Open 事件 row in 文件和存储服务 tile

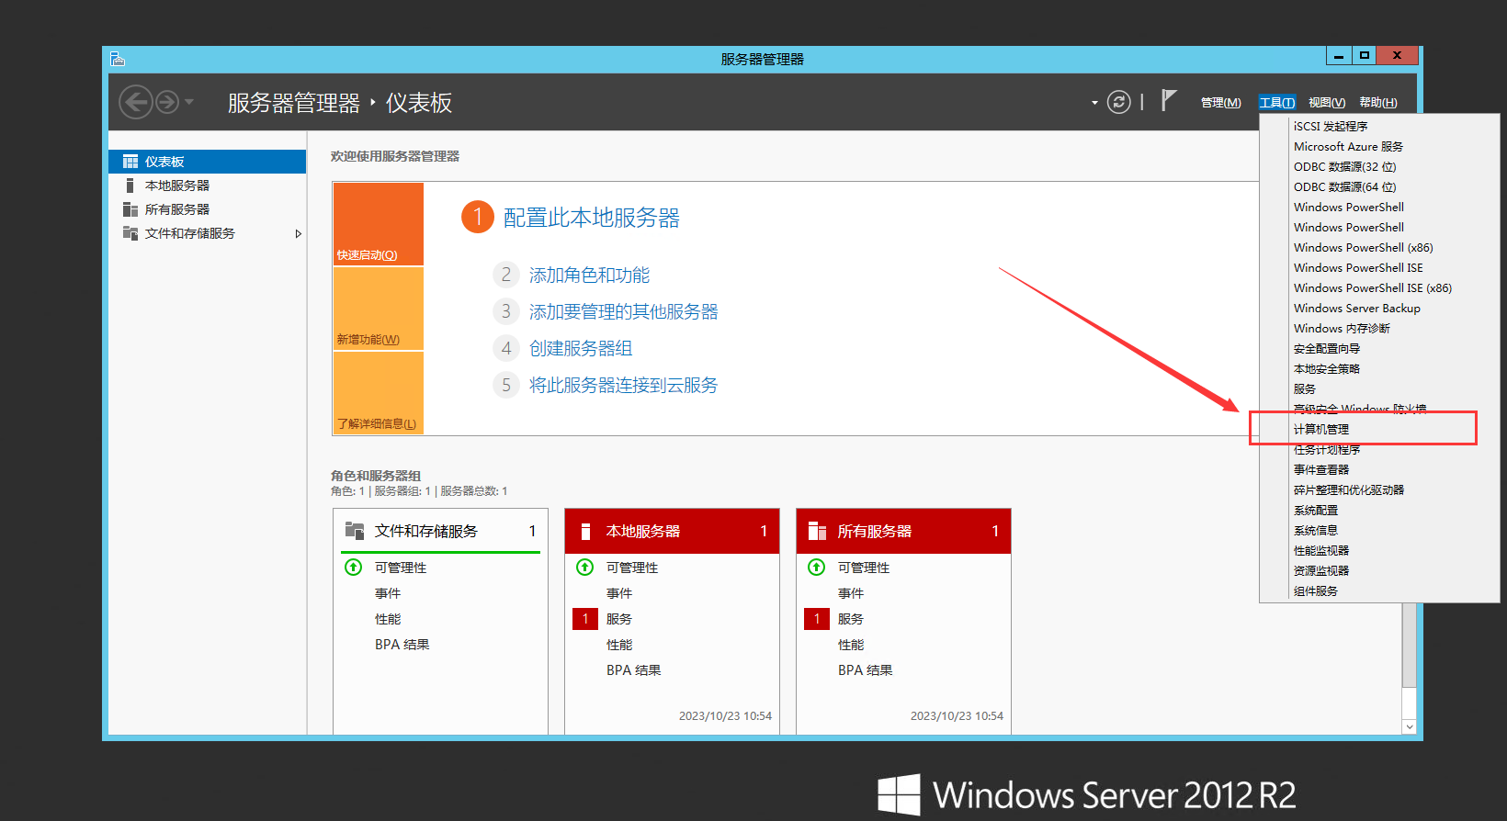pos(388,593)
